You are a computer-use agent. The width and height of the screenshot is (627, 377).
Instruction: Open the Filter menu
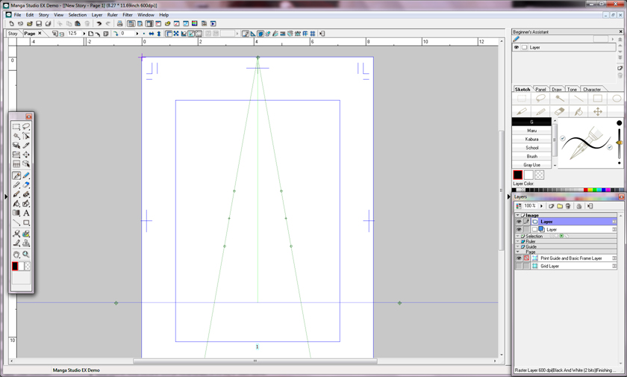[128, 15]
